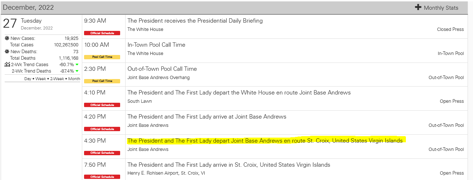Image resolution: width=473 pixels, height=180 pixels.
Task: Click the chart icon beside 2-Wk Trend Cases
Action: 7,65
